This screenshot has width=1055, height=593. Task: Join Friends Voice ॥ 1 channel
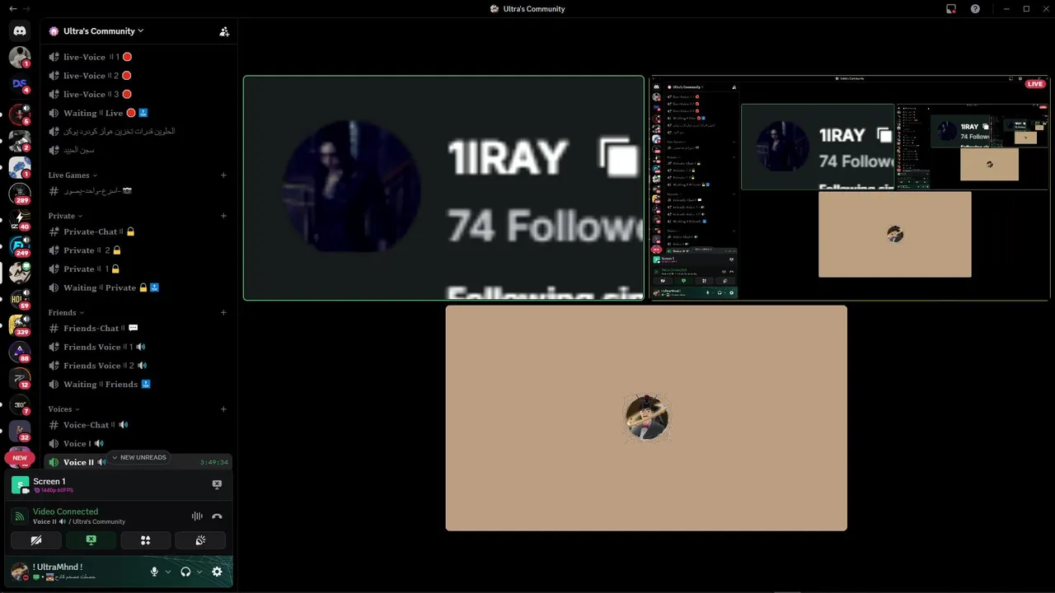coord(138,347)
